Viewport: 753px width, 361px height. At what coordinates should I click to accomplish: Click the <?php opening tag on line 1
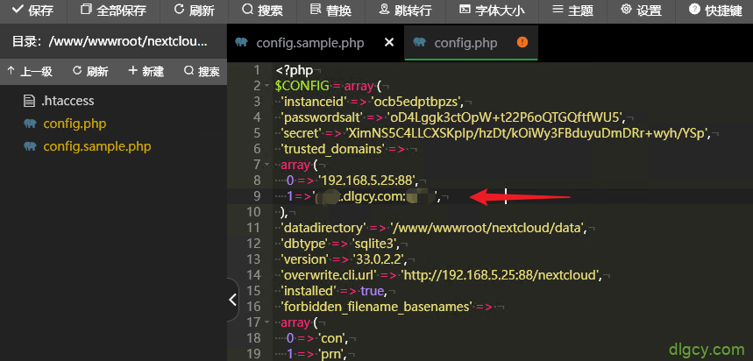pyautogui.click(x=295, y=71)
